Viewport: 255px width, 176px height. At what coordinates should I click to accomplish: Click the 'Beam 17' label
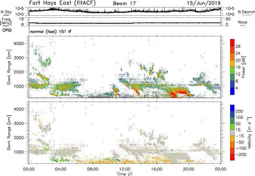pos(124,3)
